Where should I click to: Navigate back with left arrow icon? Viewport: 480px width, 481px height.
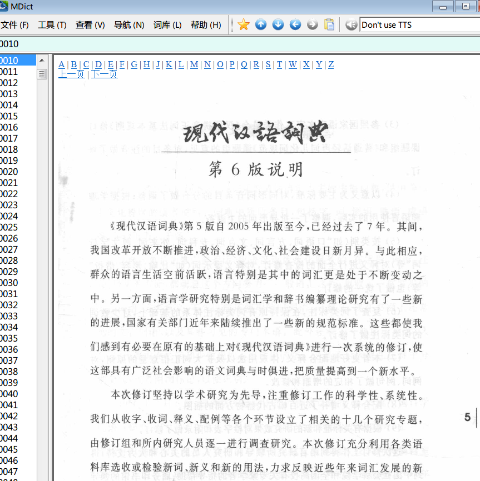point(295,24)
